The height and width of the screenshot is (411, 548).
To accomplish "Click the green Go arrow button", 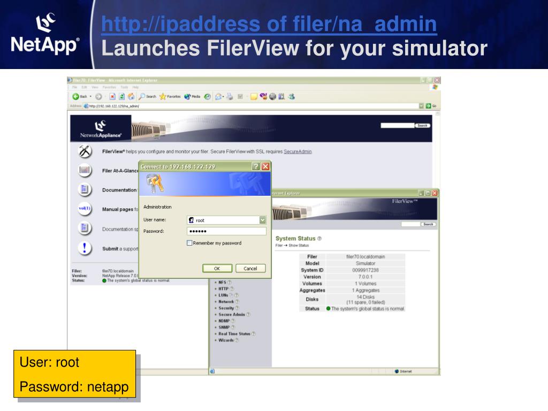I will pos(429,106).
